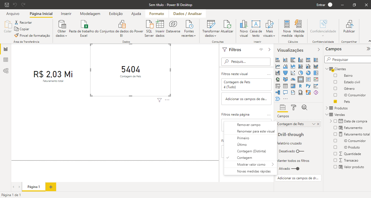The image size is (371, 198).
Task: Select the donut chart visualization
Action: click(x=308, y=73)
